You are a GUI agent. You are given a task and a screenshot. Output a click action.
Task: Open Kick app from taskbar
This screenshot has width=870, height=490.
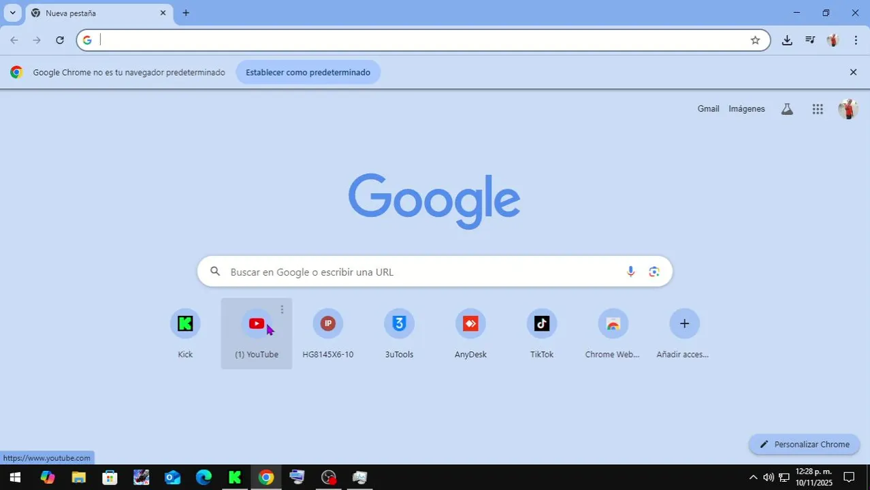point(235,477)
